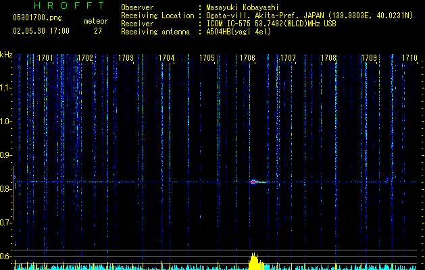Click the Receiving Location label

[157, 16]
